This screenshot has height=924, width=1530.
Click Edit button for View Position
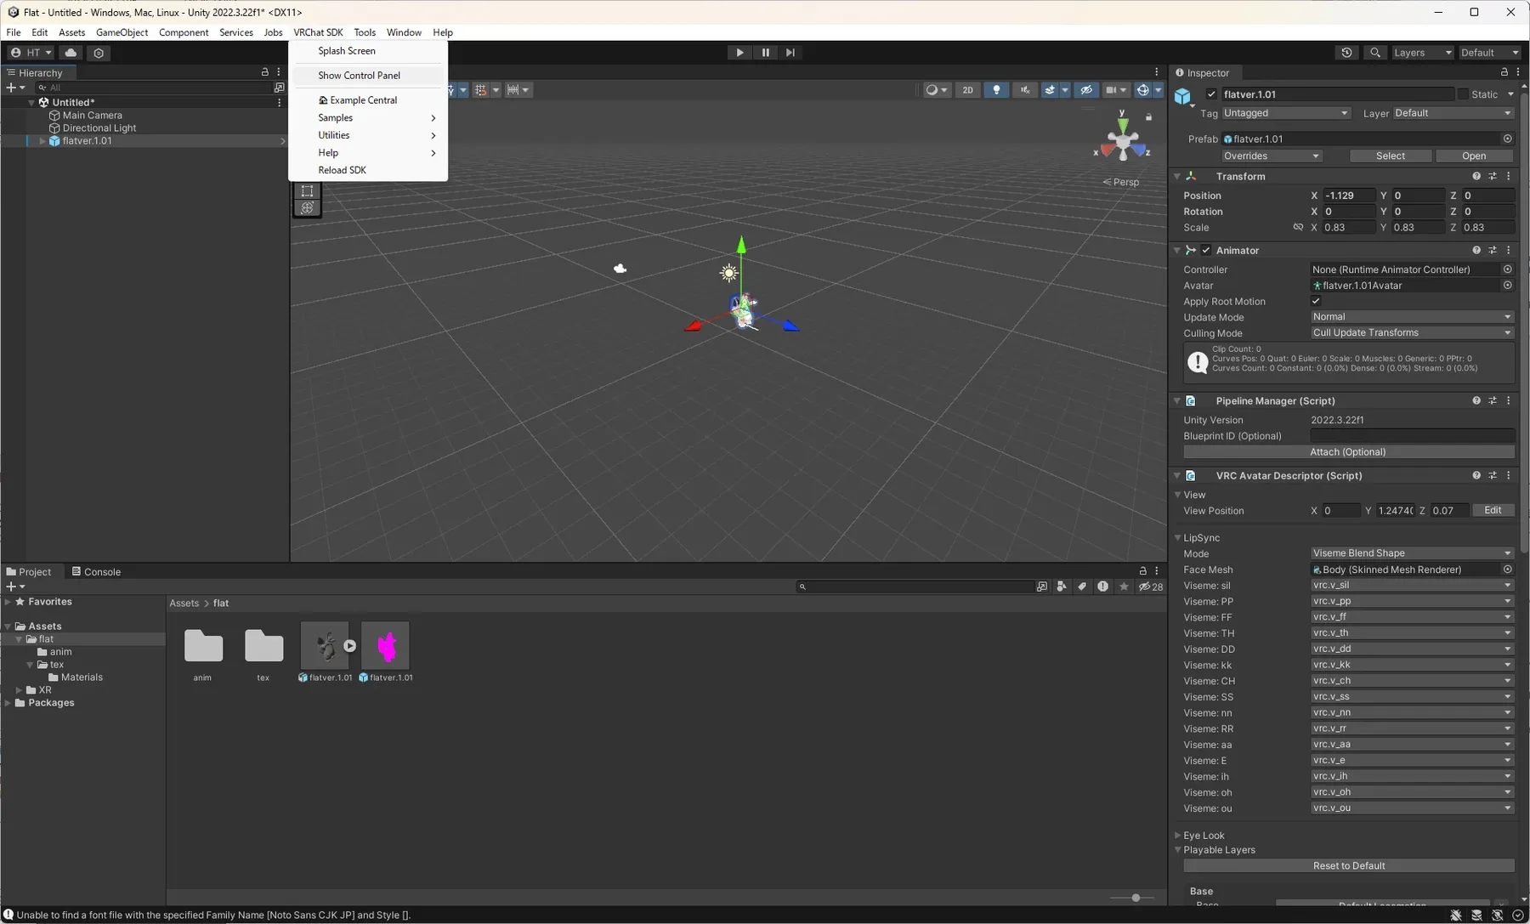point(1493,511)
